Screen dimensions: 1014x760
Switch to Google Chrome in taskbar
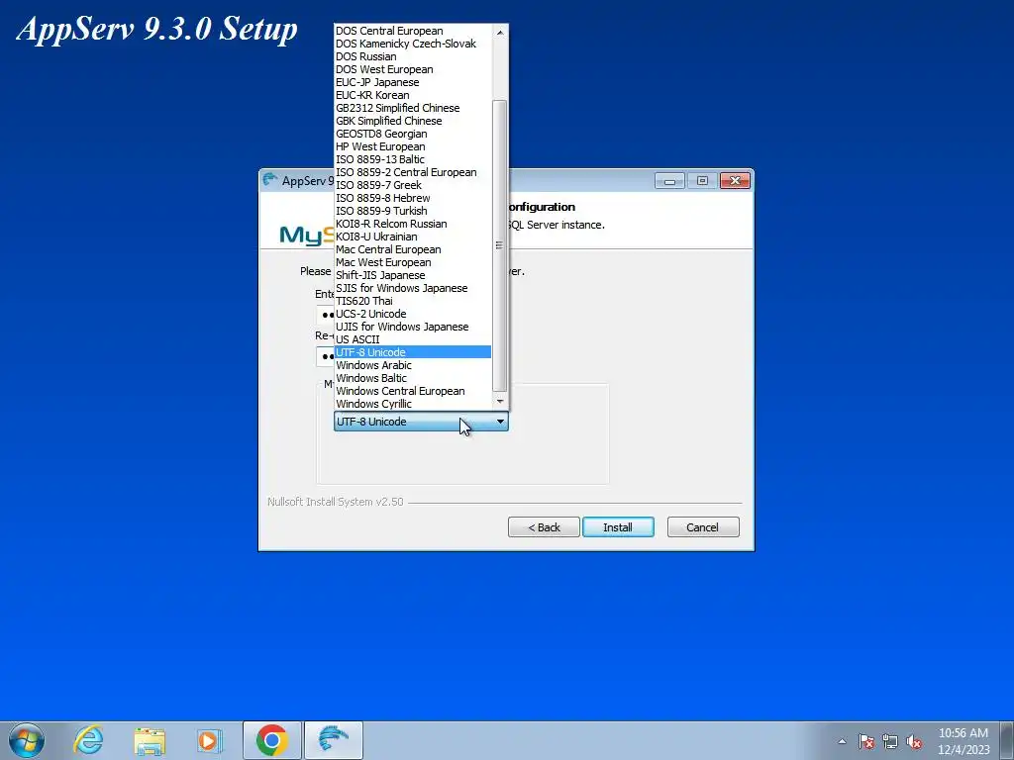point(272,740)
